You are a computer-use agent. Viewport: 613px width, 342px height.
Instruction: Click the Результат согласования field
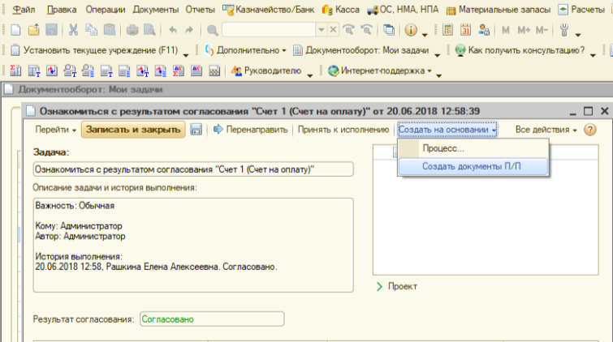211,319
